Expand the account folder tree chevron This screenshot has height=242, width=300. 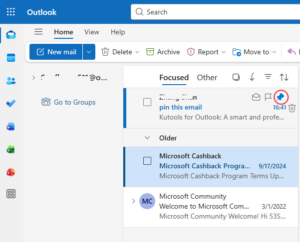[x=33, y=78]
